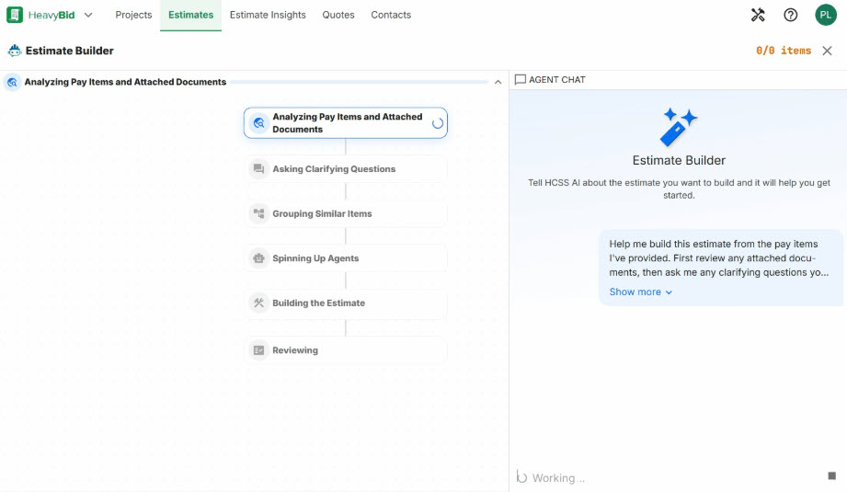Image resolution: width=847 pixels, height=492 pixels.
Task: Select the Analyzing Pay Items and Attached Documents step
Action: (x=345, y=123)
